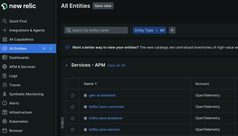This screenshot has height=136, width=238.
Task: Click the megaphone announcement icon
Action: pos(67,47)
